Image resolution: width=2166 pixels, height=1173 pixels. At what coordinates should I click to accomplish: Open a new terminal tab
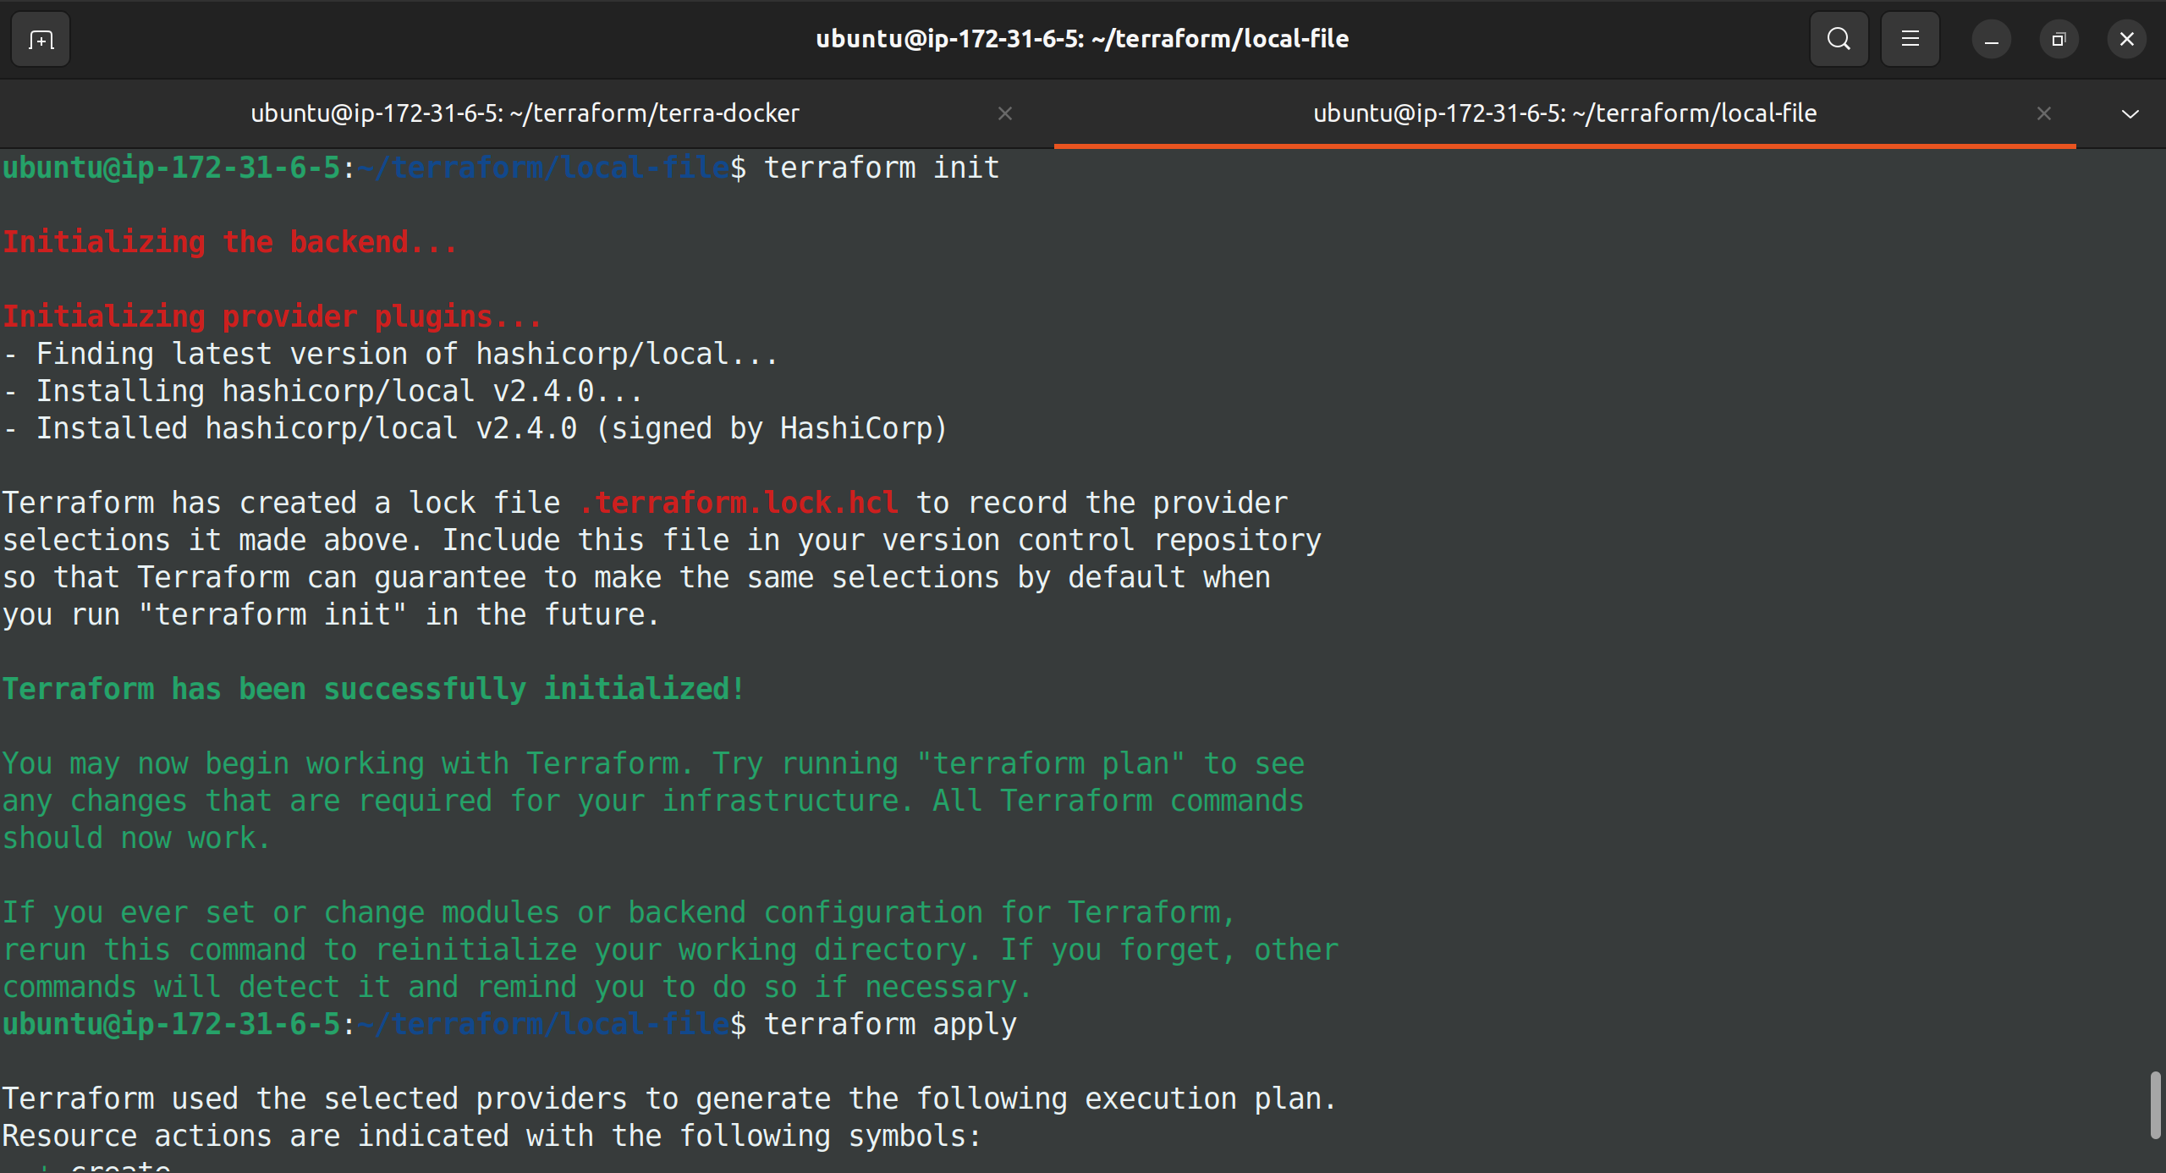coord(41,39)
